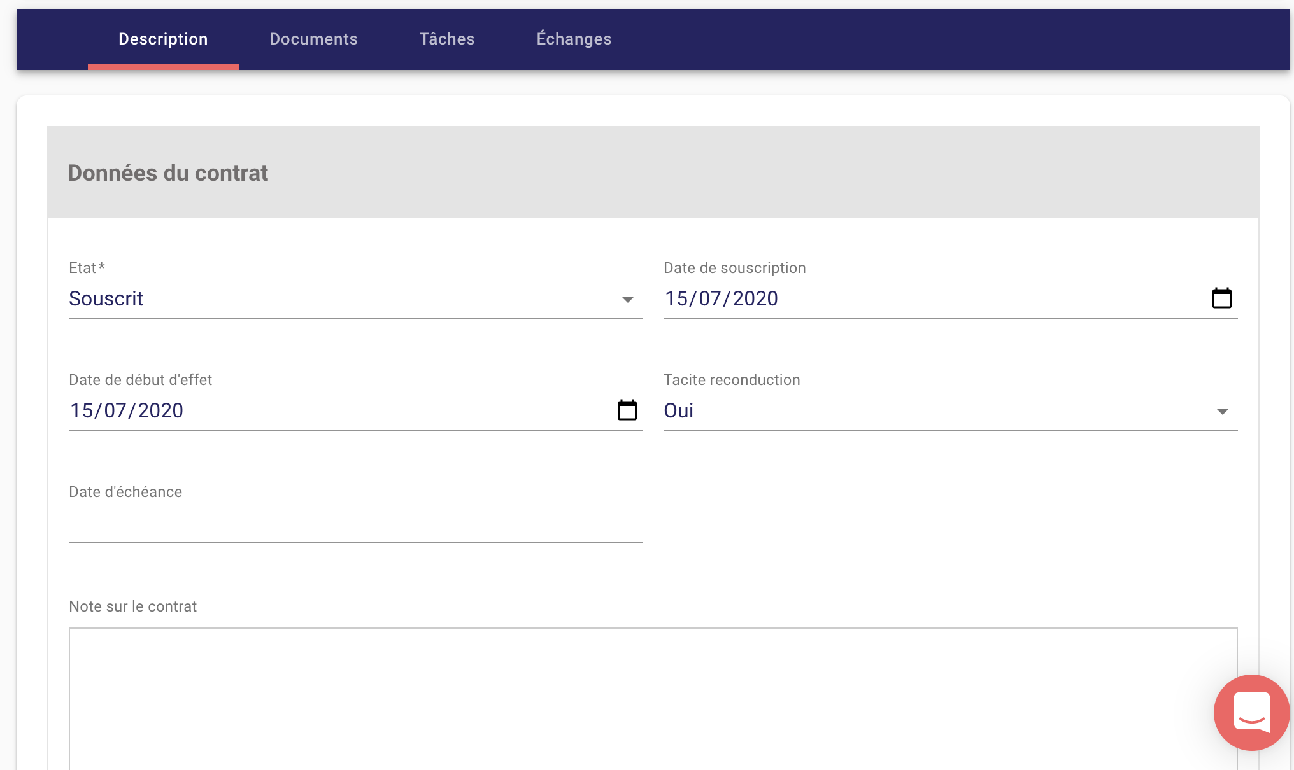Click the Etat dropdown arrow
This screenshot has width=1294, height=770.
(627, 299)
